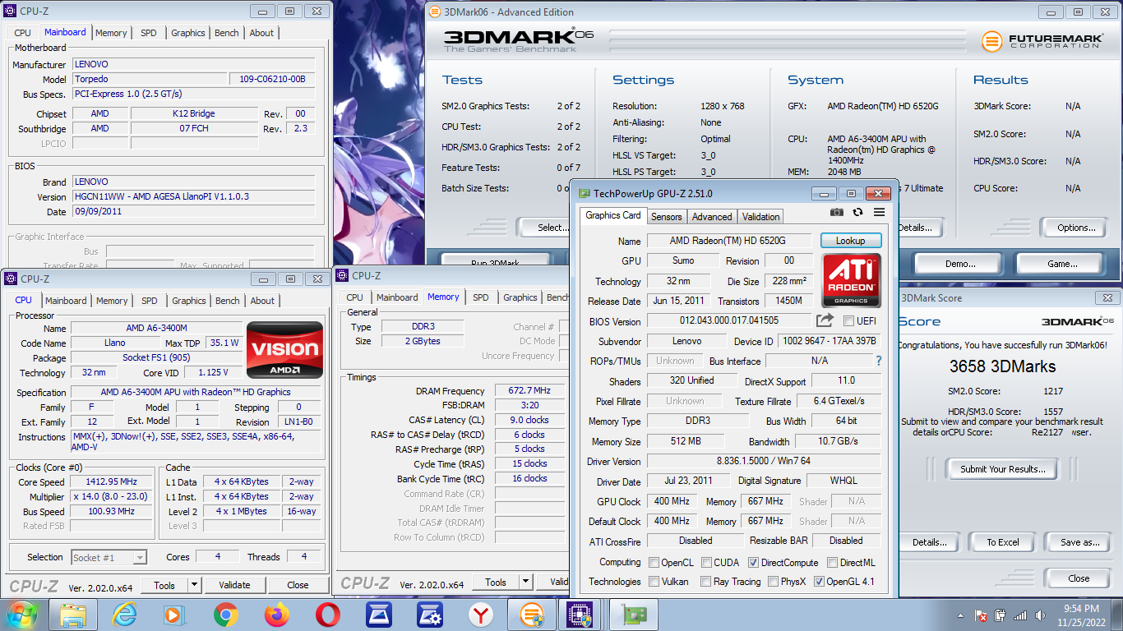
Task: Click the AMD Vision logo in CPU-Z
Action: click(x=285, y=352)
